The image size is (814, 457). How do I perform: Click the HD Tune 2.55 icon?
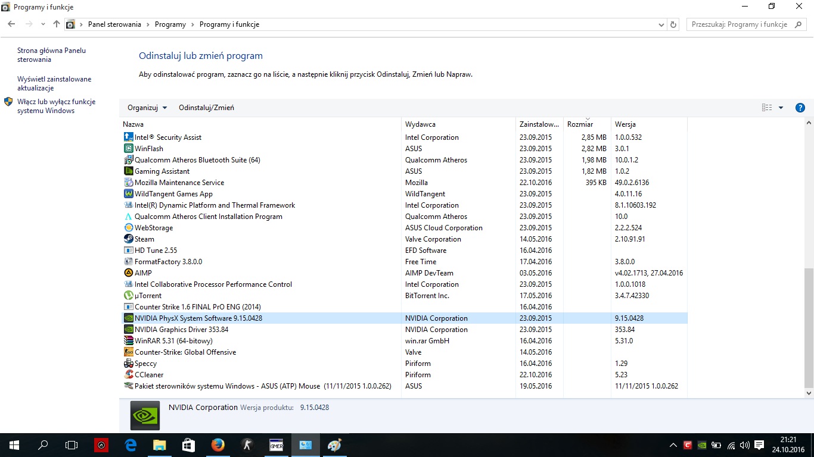click(128, 251)
